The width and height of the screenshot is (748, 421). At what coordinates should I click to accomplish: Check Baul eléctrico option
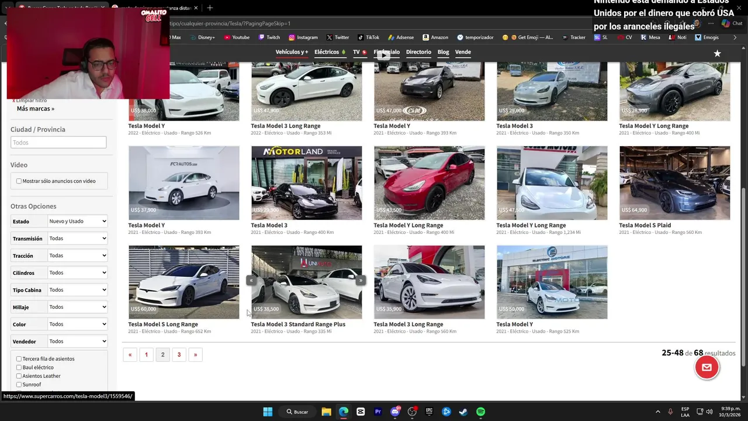(19, 368)
